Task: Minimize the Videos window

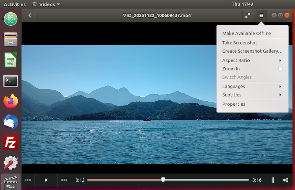Action: [x=274, y=15]
